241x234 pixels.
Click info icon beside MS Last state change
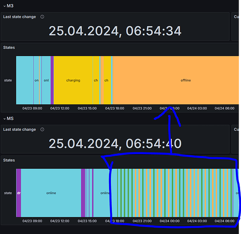[42, 129]
